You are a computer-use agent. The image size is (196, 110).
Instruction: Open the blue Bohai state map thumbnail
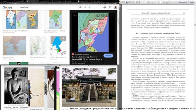[58, 46]
